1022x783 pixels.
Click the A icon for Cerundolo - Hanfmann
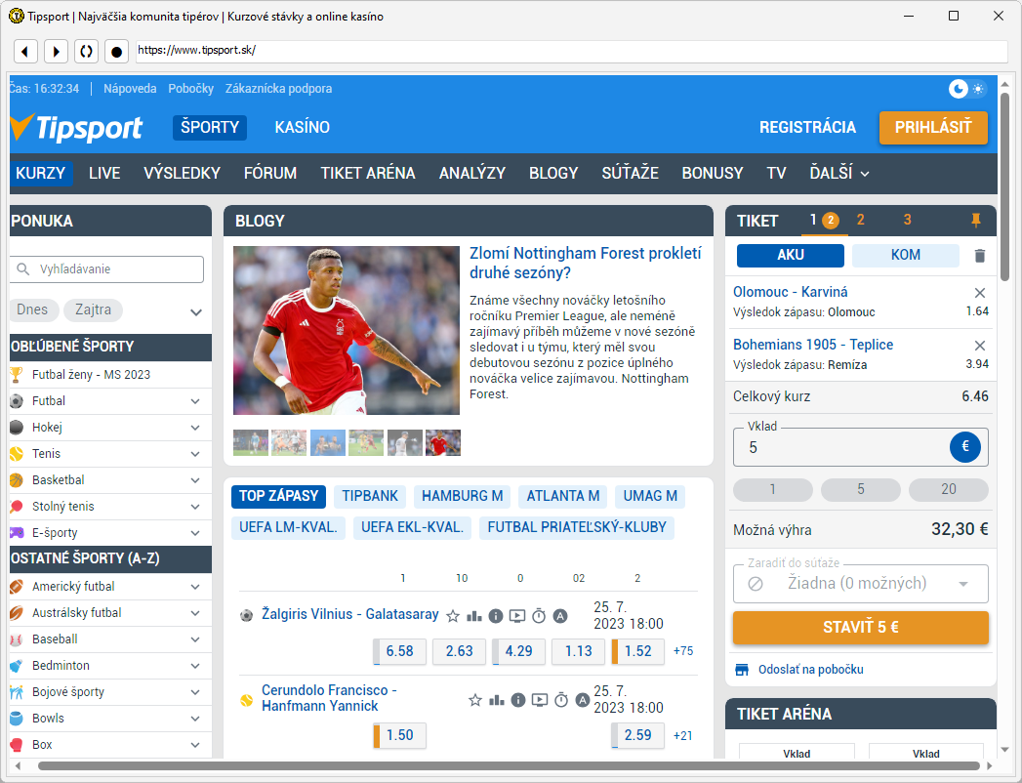coord(583,700)
